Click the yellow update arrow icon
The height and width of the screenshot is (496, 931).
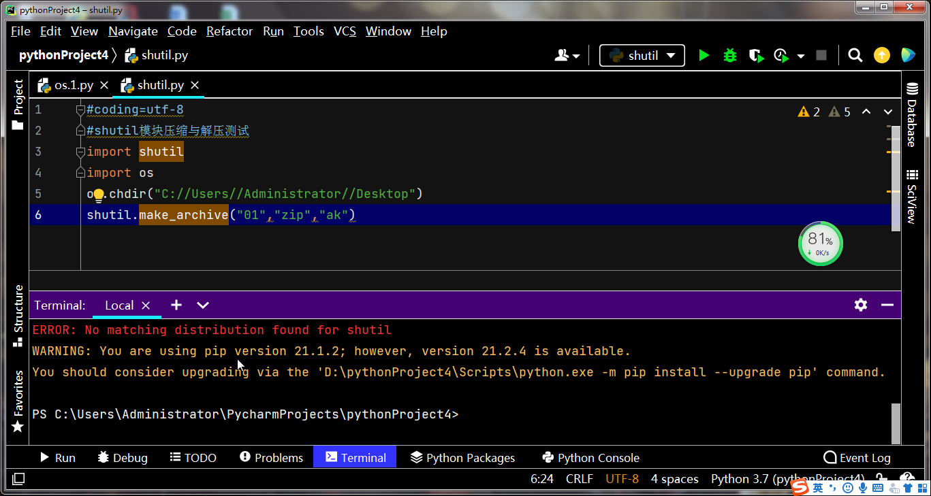coord(882,55)
